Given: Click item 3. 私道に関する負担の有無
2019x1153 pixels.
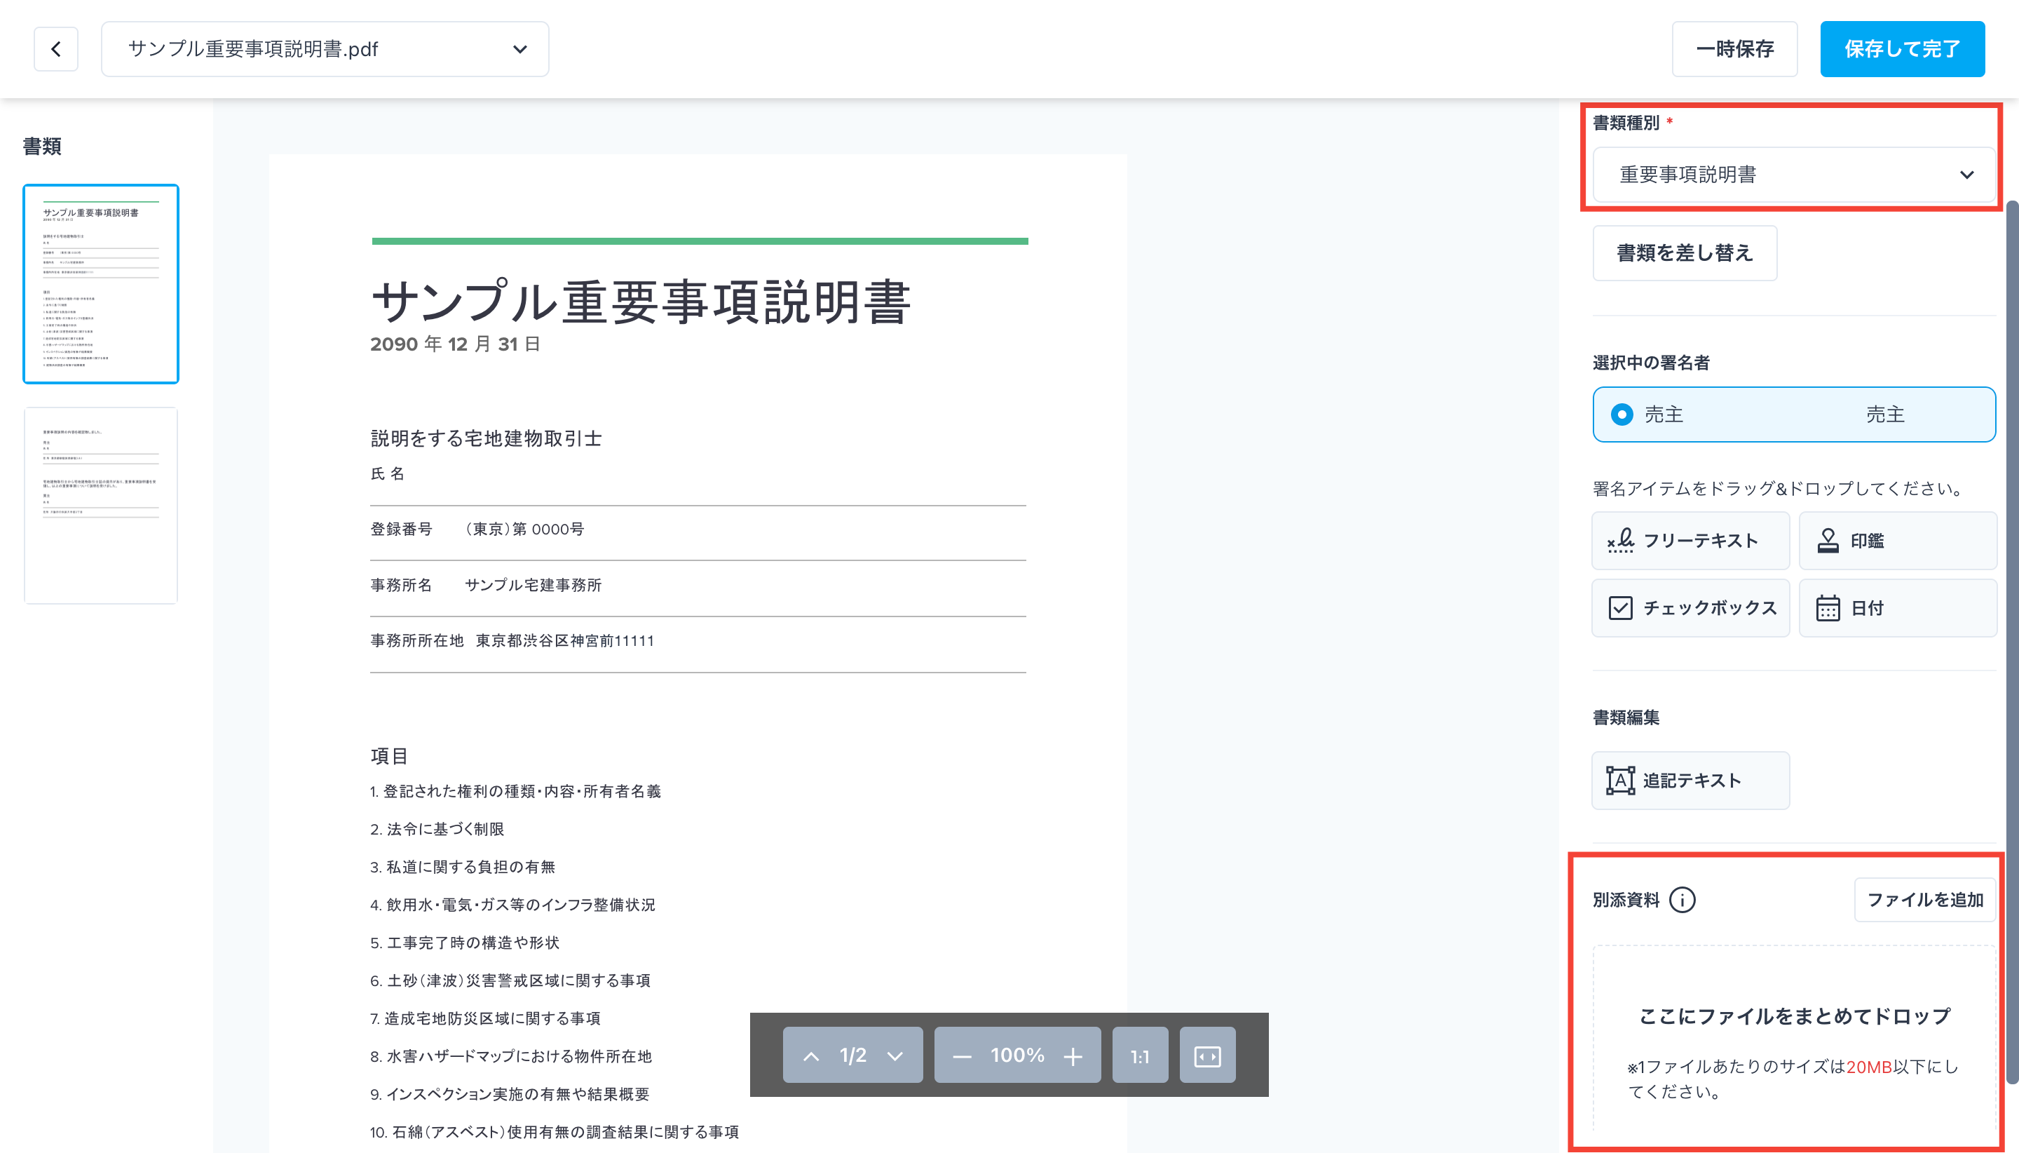Looking at the screenshot, I should click(x=462, y=867).
